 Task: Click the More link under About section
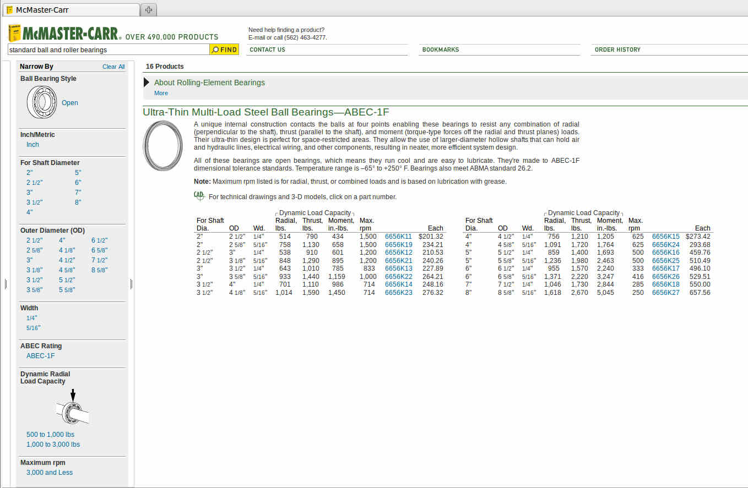[x=161, y=93]
